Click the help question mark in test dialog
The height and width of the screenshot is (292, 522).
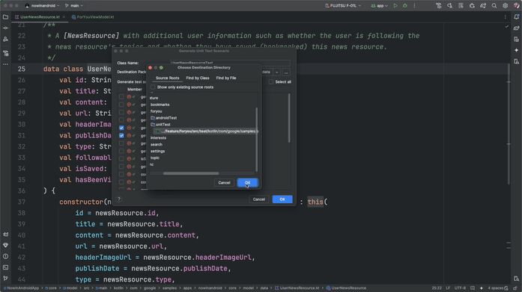point(119,199)
